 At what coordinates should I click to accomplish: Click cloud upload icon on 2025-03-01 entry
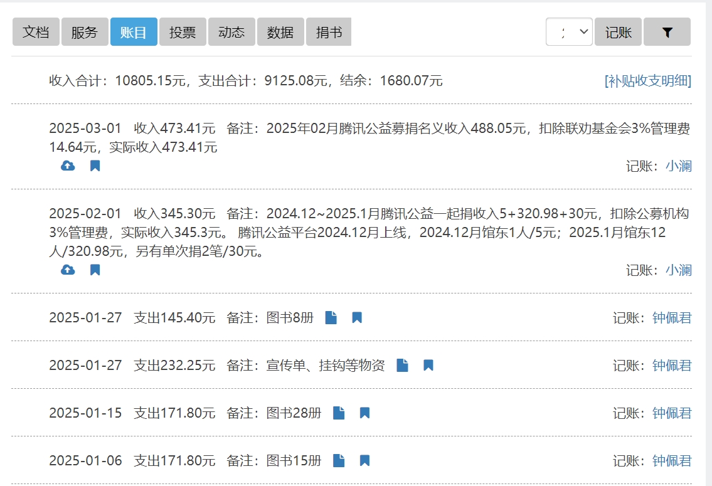[x=68, y=166]
